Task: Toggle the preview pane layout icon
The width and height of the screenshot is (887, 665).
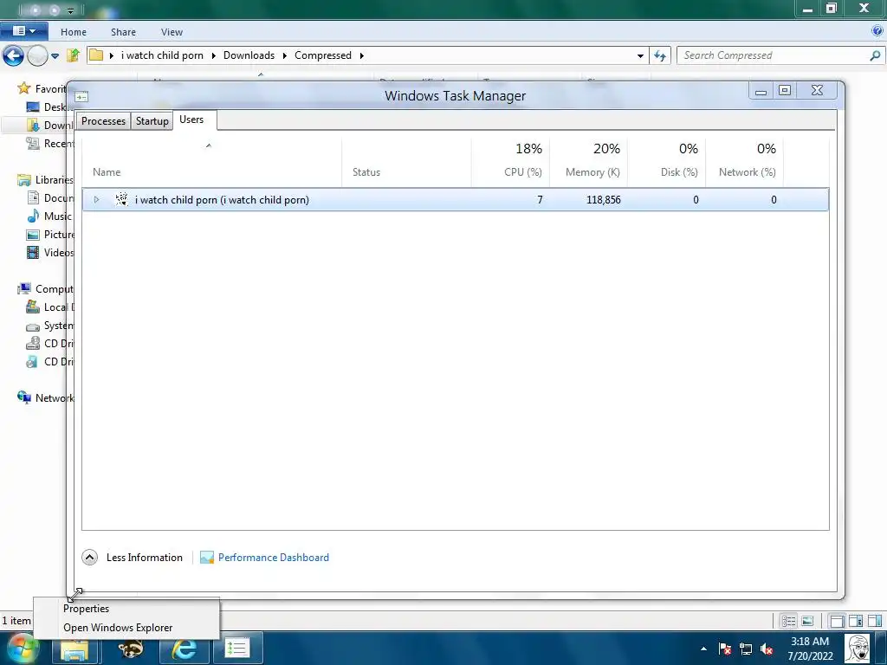Action: coord(875,621)
